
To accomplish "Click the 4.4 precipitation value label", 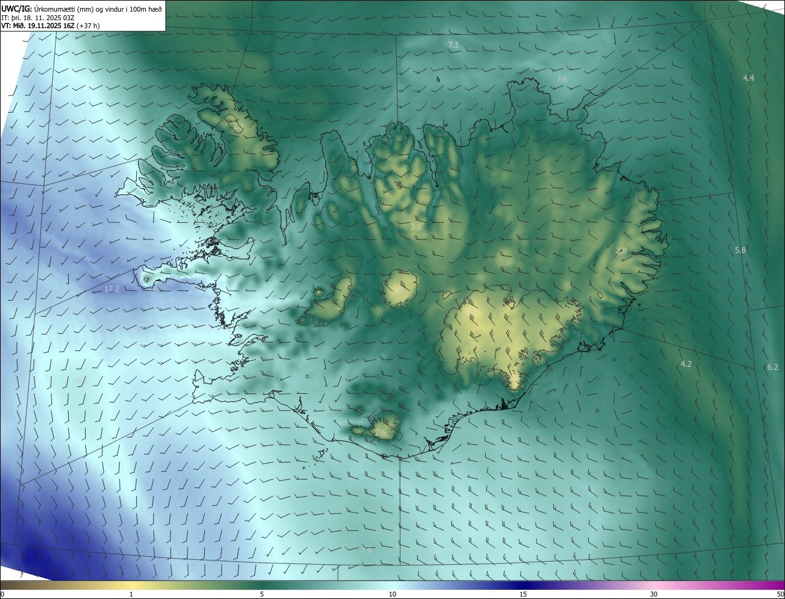I will [749, 78].
